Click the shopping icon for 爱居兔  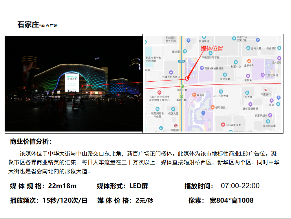point(248,76)
